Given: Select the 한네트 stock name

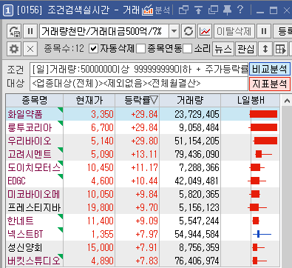Looking at the screenshot, I should (21, 221).
